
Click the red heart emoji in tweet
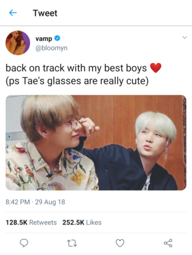coord(156,68)
